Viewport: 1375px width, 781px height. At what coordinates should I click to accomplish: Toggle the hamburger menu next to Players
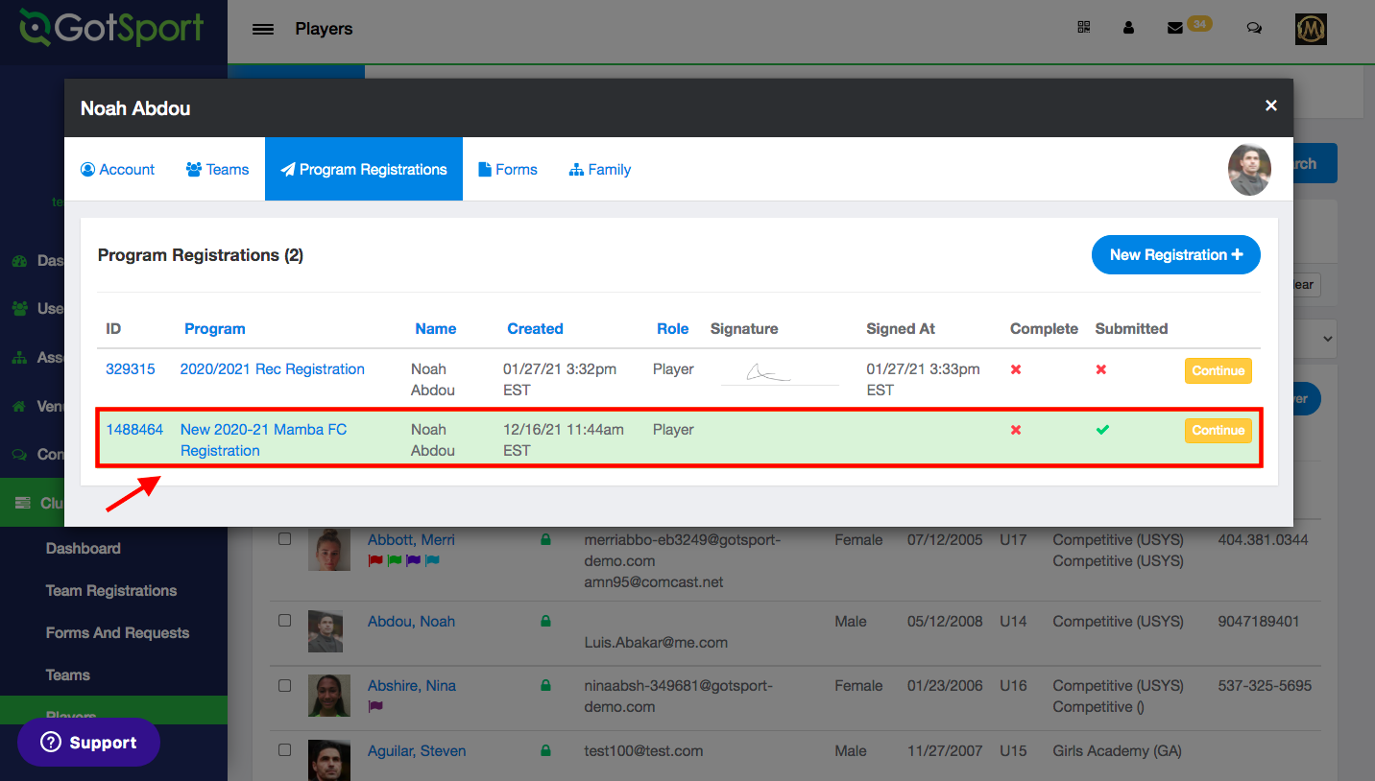click(263, 29)
